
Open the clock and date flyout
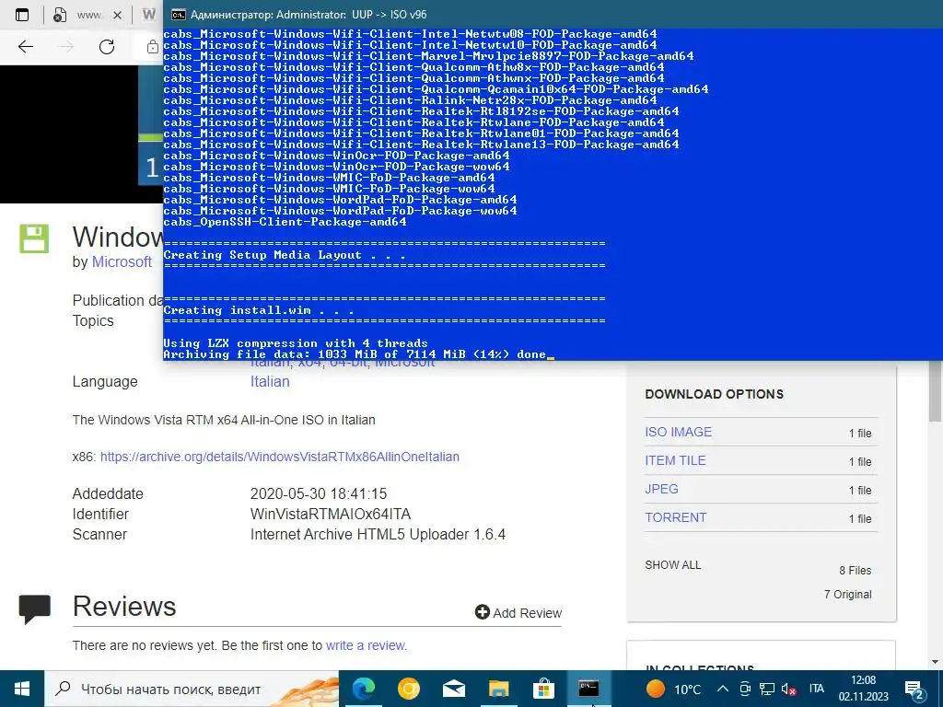(x=863, y=689)
